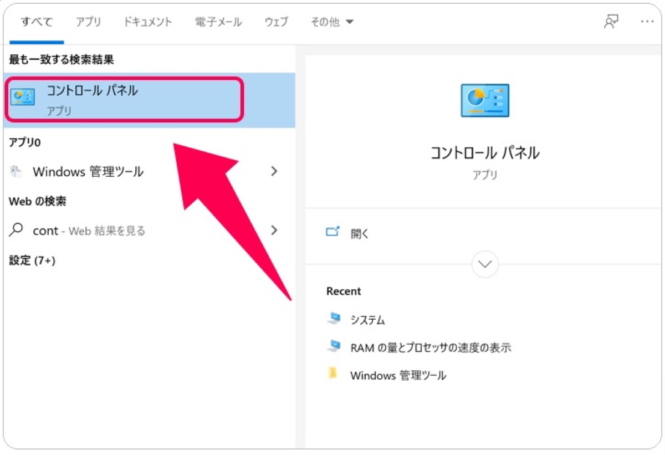Open Windows 管理ツール from the Recent list
Screen dimensions: 665x455
click(398, 376)
